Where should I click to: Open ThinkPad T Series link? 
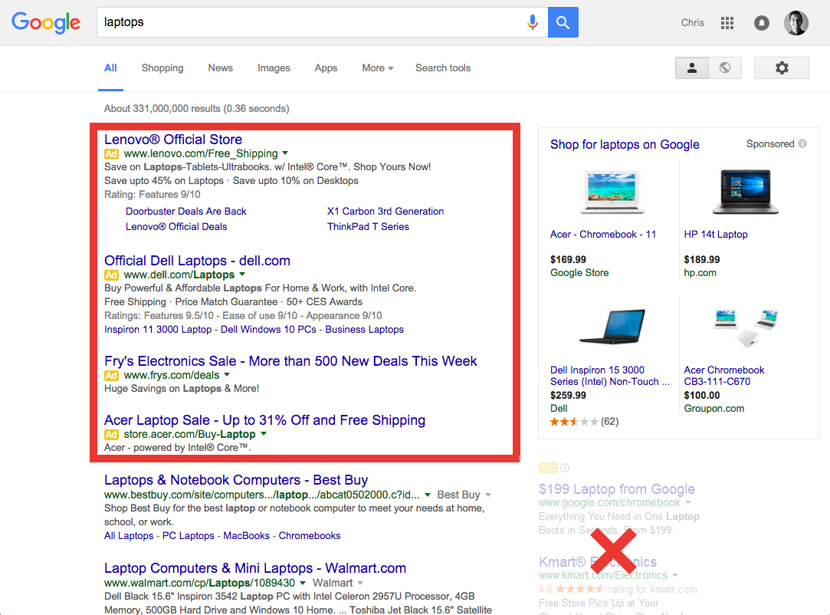(x=368, y=227)
